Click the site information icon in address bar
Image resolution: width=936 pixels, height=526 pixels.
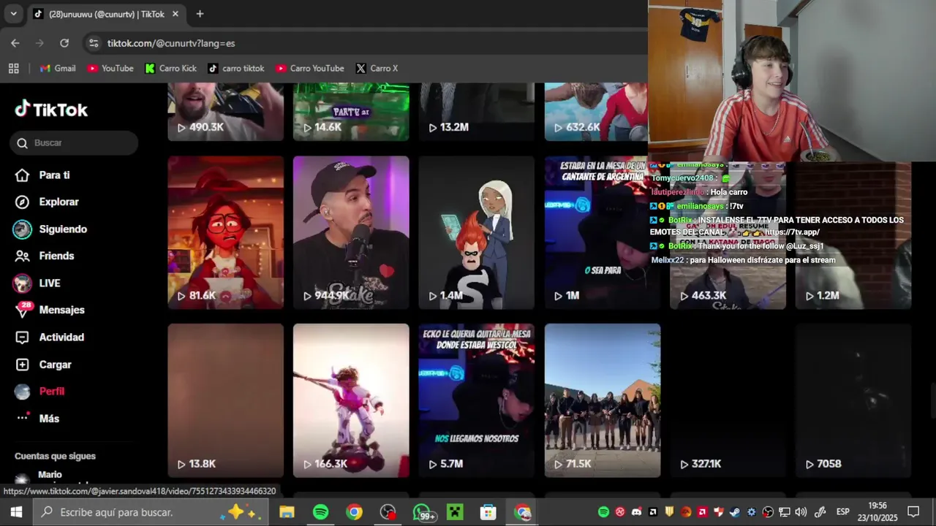94,43
